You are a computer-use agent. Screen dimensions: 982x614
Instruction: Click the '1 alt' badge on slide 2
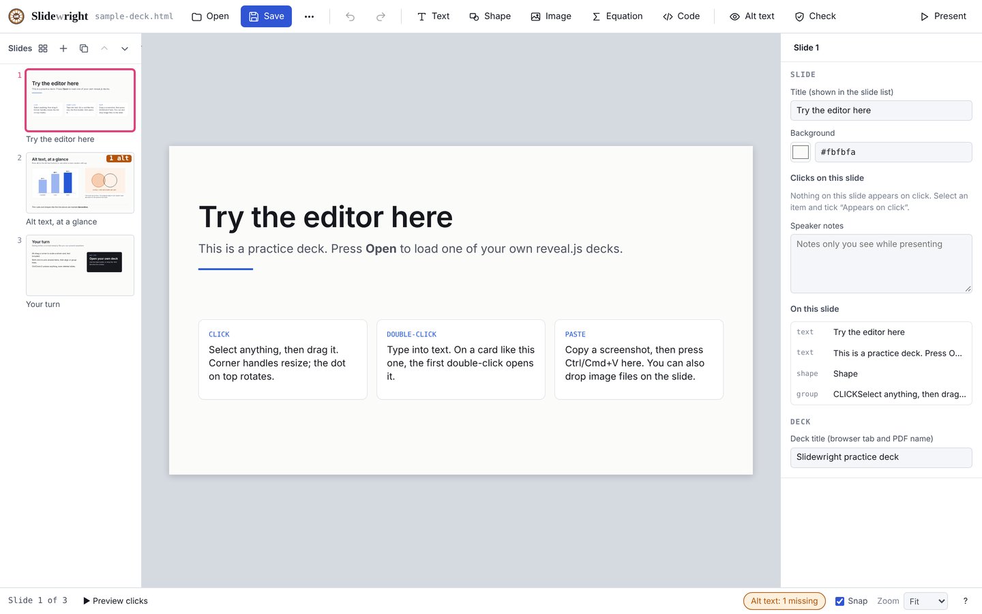(119, 158)
